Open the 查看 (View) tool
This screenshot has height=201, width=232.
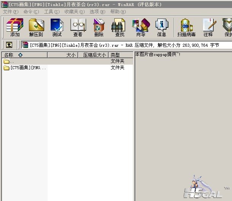[x=78, y=27]
